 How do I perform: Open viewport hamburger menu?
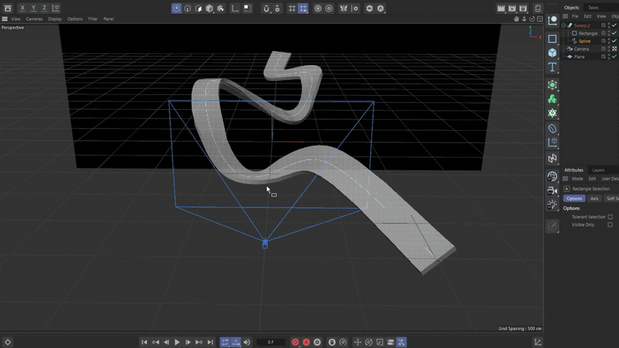coord(5,19)
